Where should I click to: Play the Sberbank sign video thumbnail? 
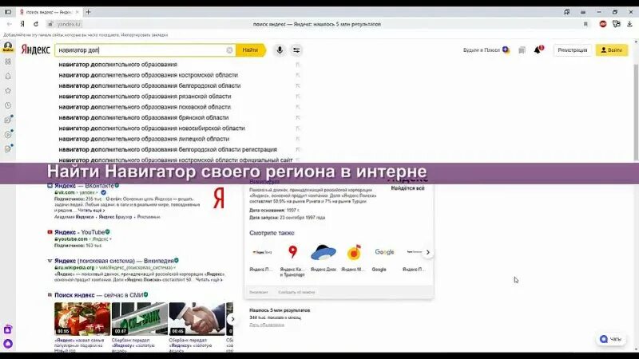pyautogui.click(x=139, y=318)
